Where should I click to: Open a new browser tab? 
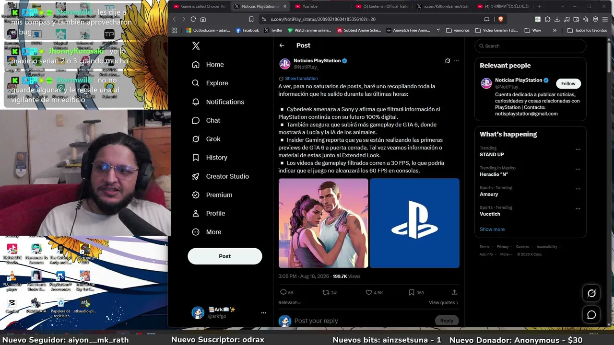(x=539, y=6)
